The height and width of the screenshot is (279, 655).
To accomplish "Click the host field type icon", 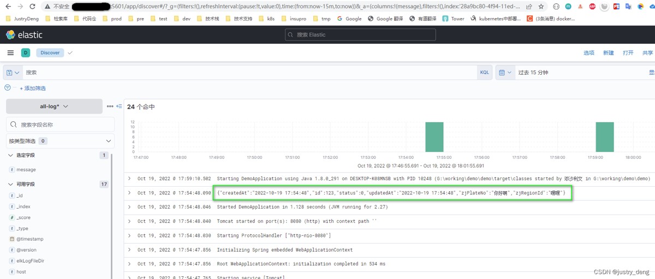I will coord(12,272).
